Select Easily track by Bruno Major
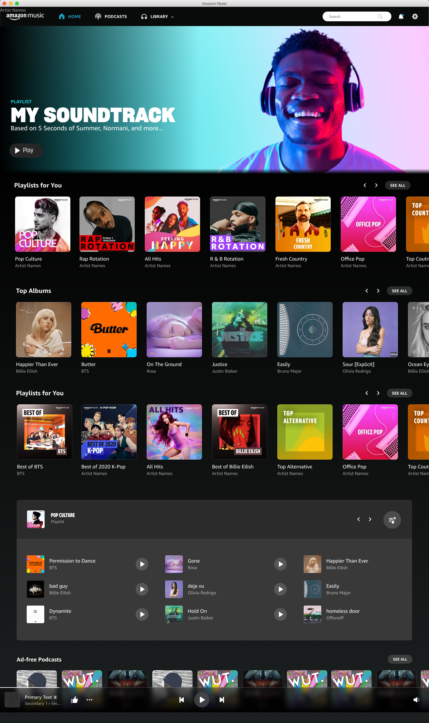 coord(353,589)
